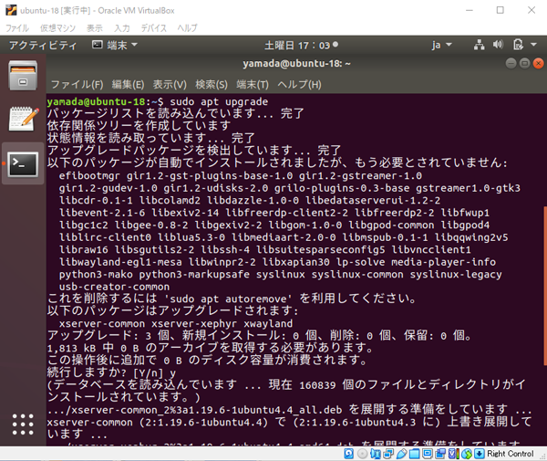
Task: Click the keyboard capture arrow icon
Action: pos(480,454)
